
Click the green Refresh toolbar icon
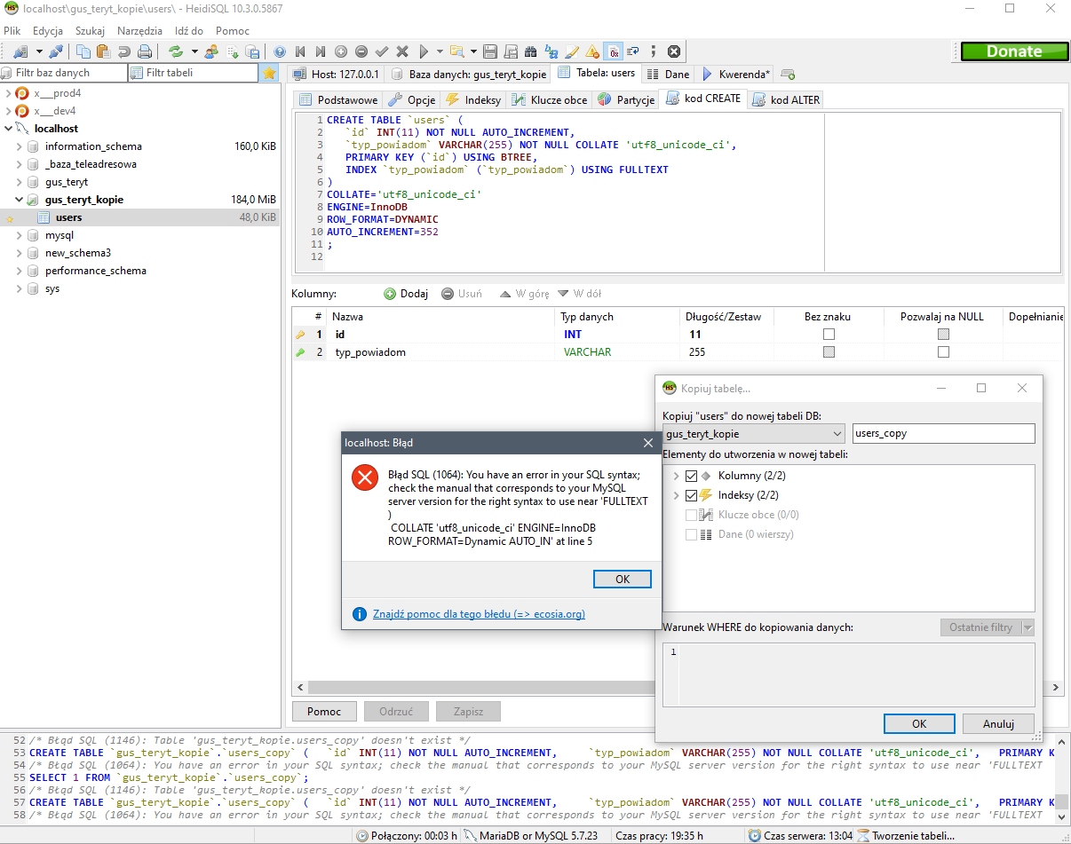176,51
